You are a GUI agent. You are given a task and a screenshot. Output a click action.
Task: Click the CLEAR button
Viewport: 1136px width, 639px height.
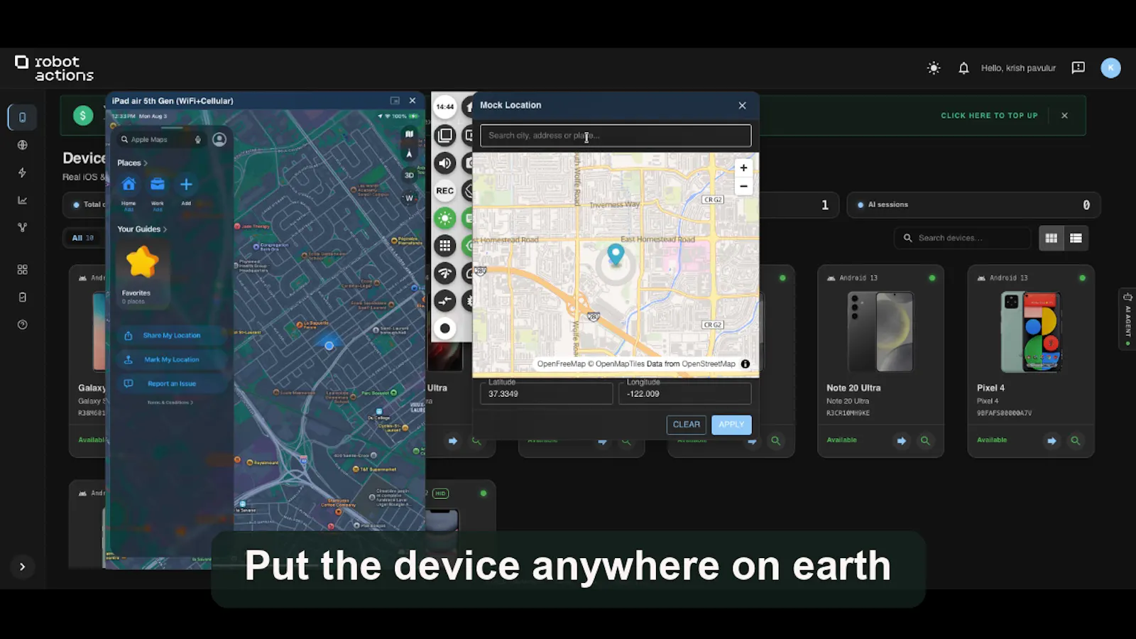[x=686, y=425]
